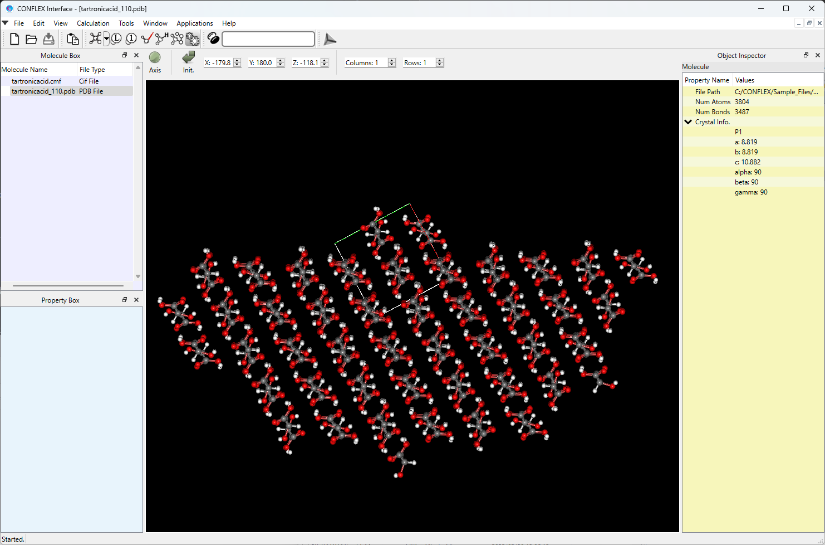Click the copy structure icon
The image size is (825, 545).
tap(72, 39)
